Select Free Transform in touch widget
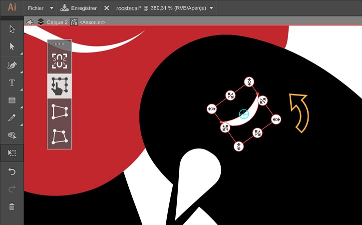Image resolution: width=362 pixels, height=225 pixels. click(59, 86)
